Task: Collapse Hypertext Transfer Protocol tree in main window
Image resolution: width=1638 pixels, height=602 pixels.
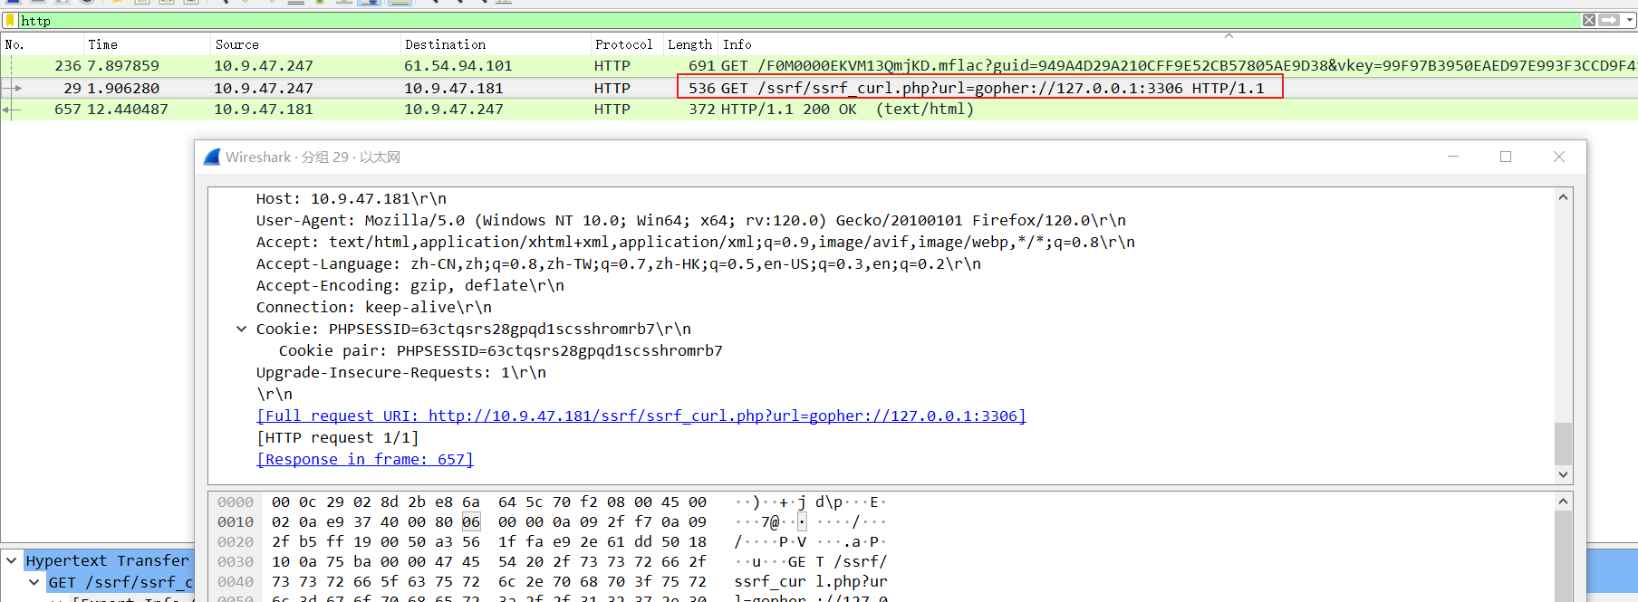Action: (x=12, y=560)
